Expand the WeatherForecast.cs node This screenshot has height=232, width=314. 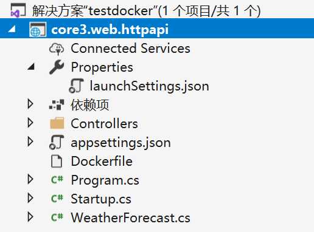(x=30, y=217)
